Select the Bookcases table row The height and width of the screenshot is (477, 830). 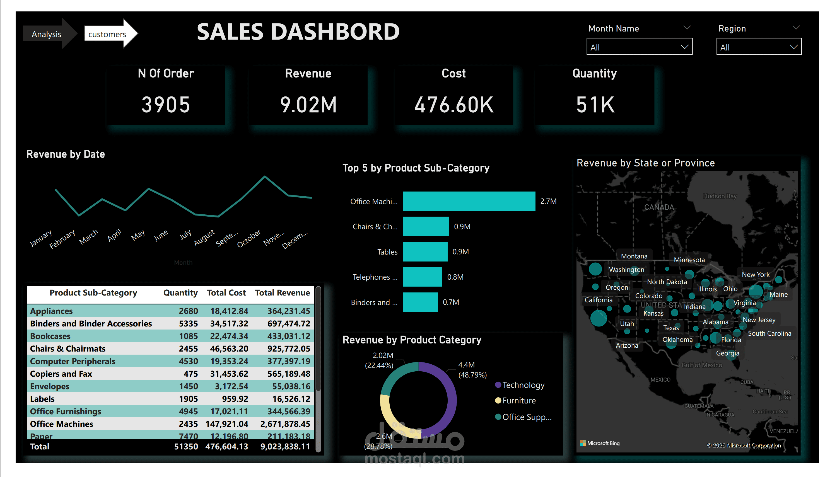(x=170, y=336)
